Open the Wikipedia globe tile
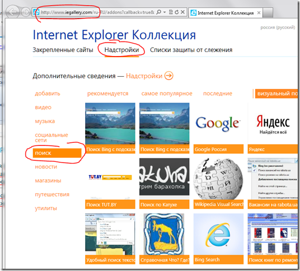This screenshot has height=271, width=300. [x=218, y=179]
